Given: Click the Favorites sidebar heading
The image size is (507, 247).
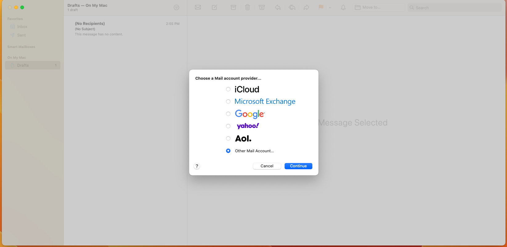Looking at the screenshot, I should [15, 19].
